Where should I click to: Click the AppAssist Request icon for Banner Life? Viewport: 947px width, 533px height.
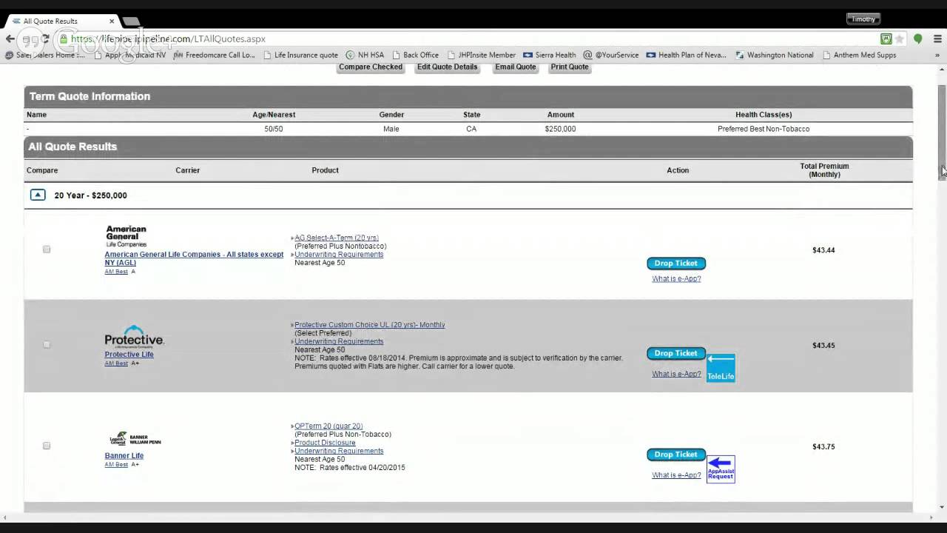721,469
